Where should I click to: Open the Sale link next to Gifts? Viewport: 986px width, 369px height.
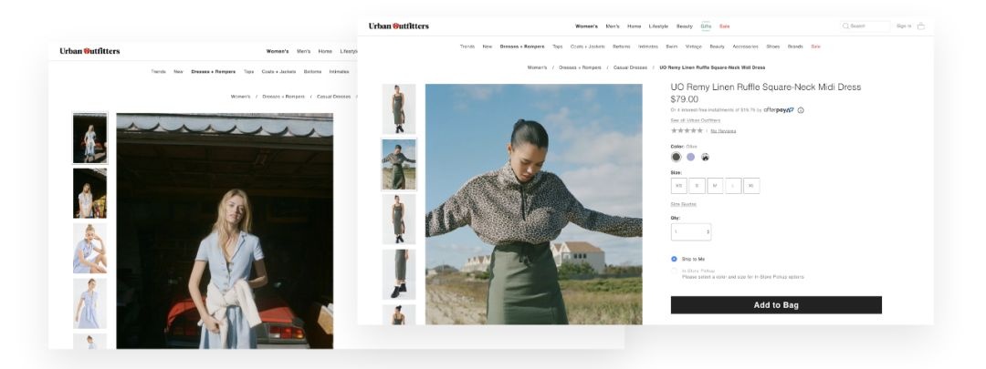[x=724, y=26]
